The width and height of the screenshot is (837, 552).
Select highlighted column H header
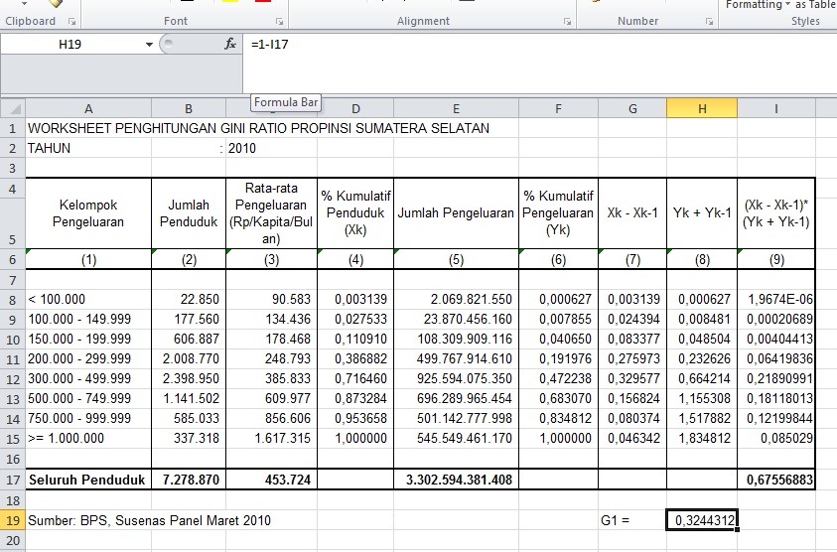[702, 108]
